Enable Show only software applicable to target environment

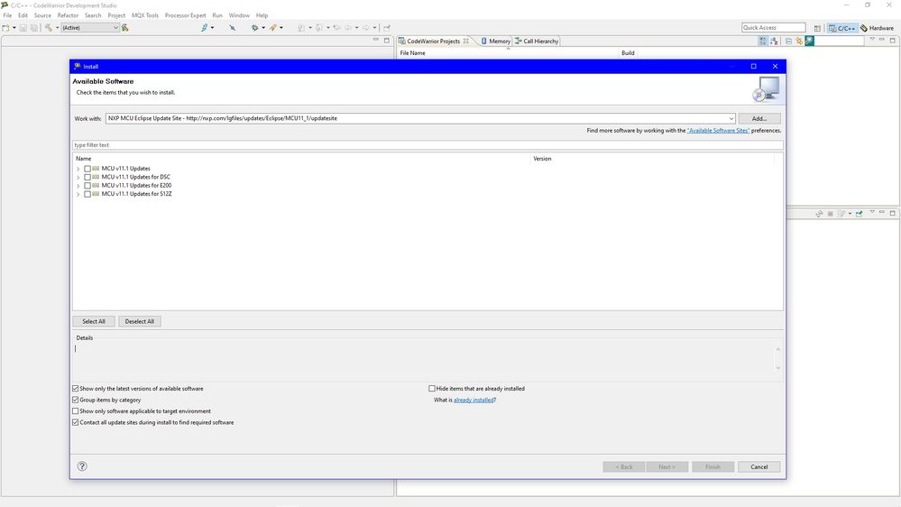point(75,411)
